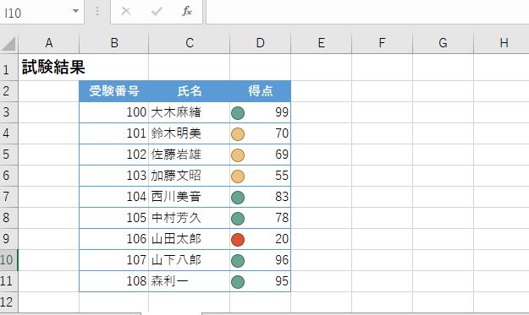Select row 7 header
This screenshot has width=529, height=315.
8,197
